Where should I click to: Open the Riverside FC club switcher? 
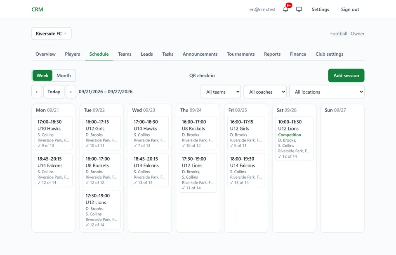click(52, 33)
